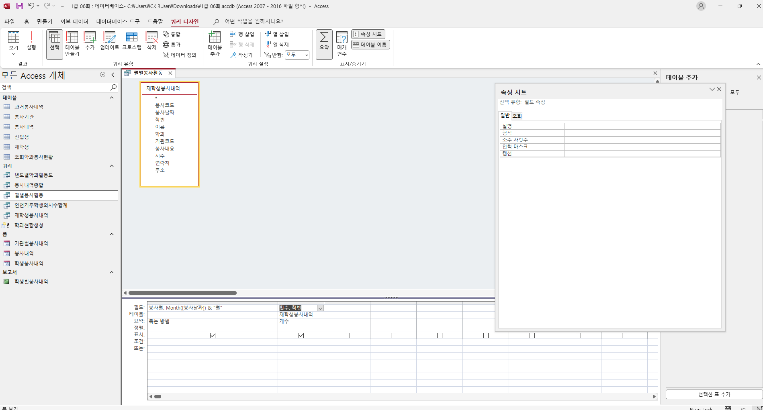Select the 테이블 만들기 query type icon
The height and width of the screenshot is (410, 763).
click(72, 43)
